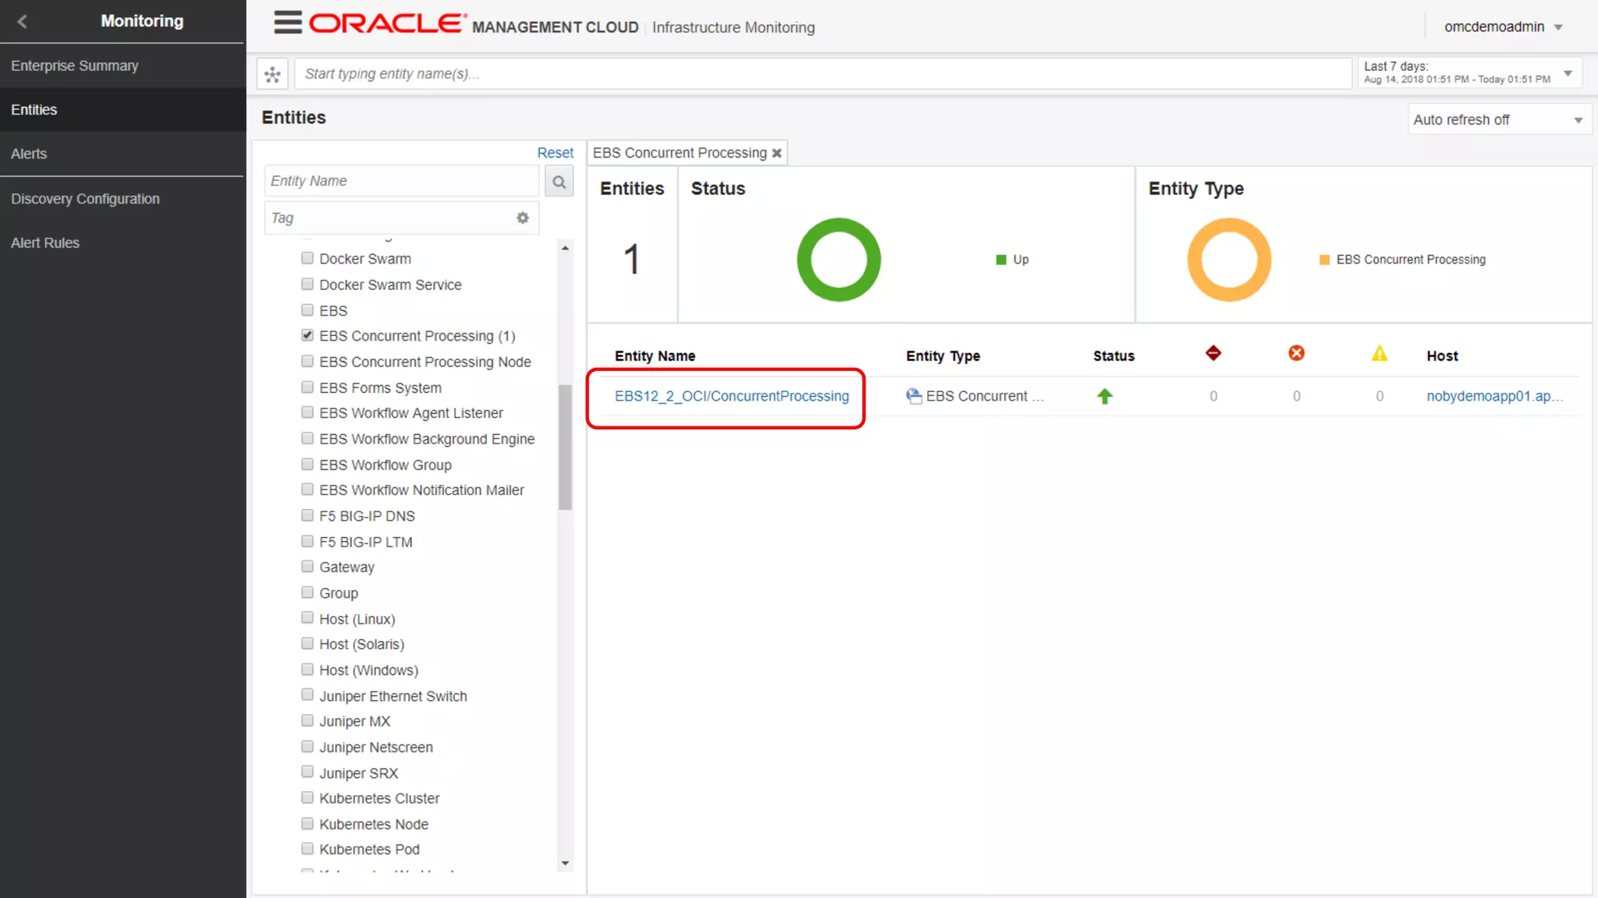Viewport: 1598px width, 898px height.
Task: Check the EBS Workflow Group checkbox
Action: pos(307,464)
